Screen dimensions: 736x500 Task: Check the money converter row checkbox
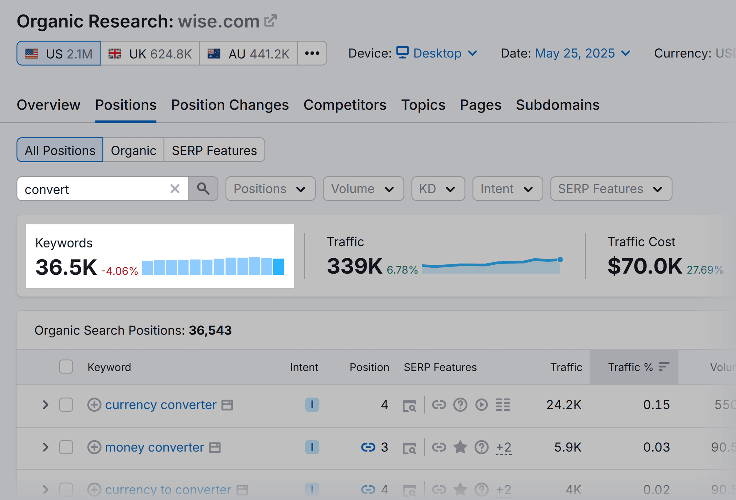[x=66, y=447]
